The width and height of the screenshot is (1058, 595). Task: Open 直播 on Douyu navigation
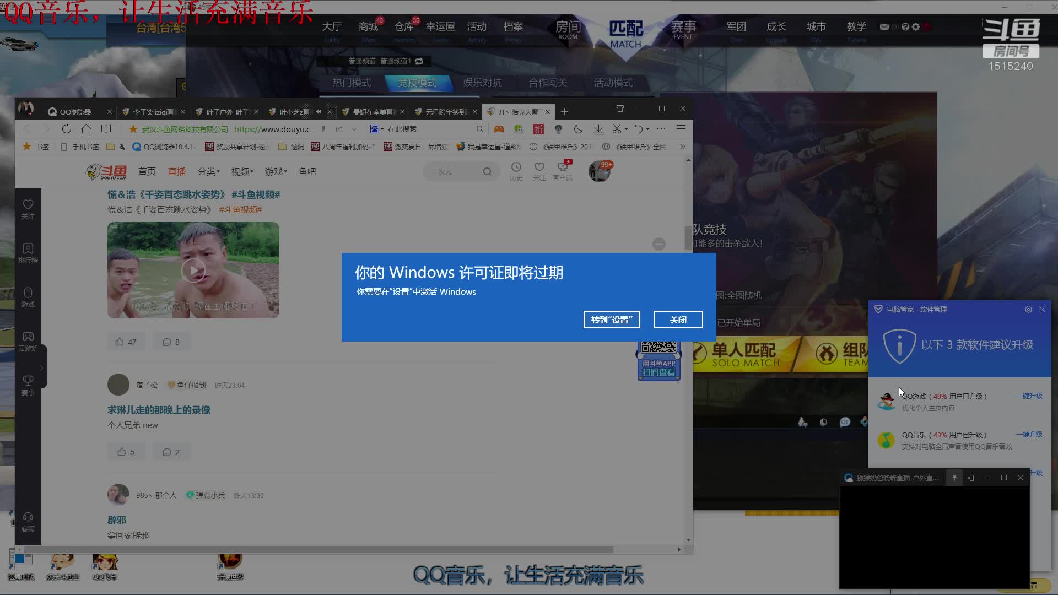[177, 172]
